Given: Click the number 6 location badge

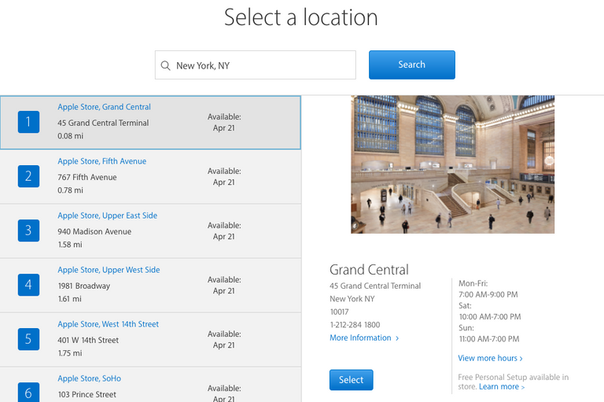Looking at the screenshot, I should 28,391.
